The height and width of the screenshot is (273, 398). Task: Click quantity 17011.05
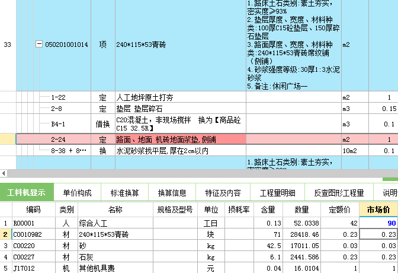click(301, 246)
